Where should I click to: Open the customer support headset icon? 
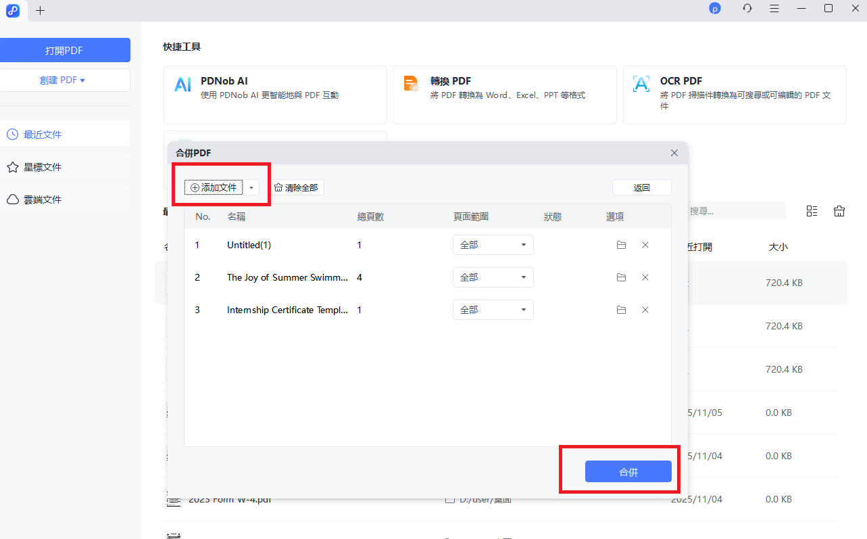(x=747, y=9)
